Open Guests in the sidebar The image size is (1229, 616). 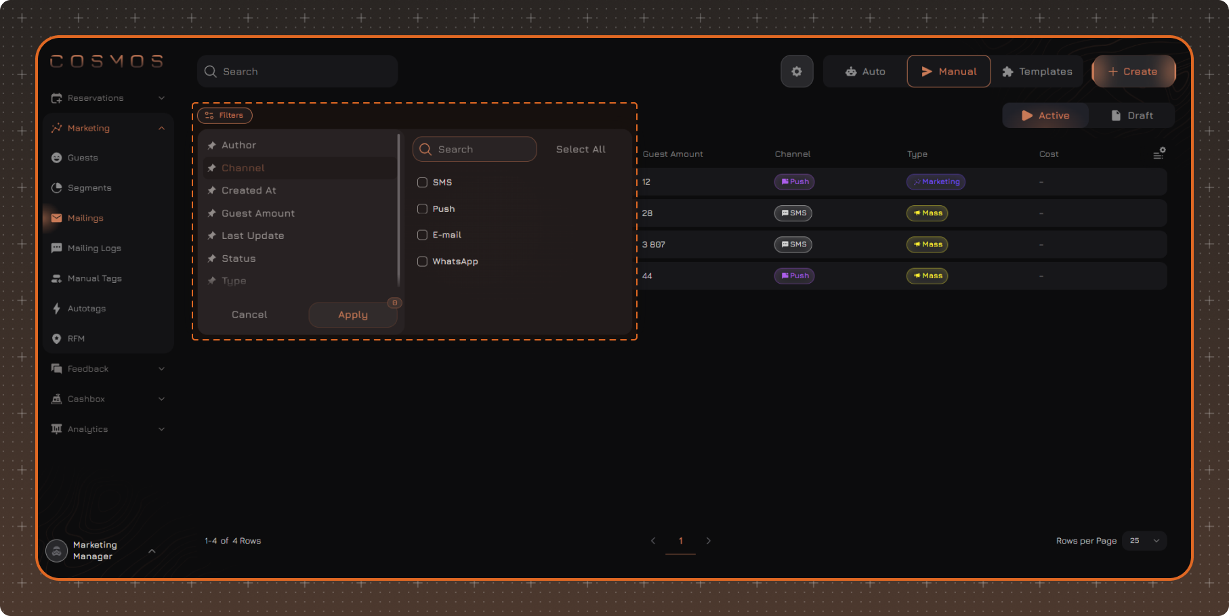click(83, 158)
